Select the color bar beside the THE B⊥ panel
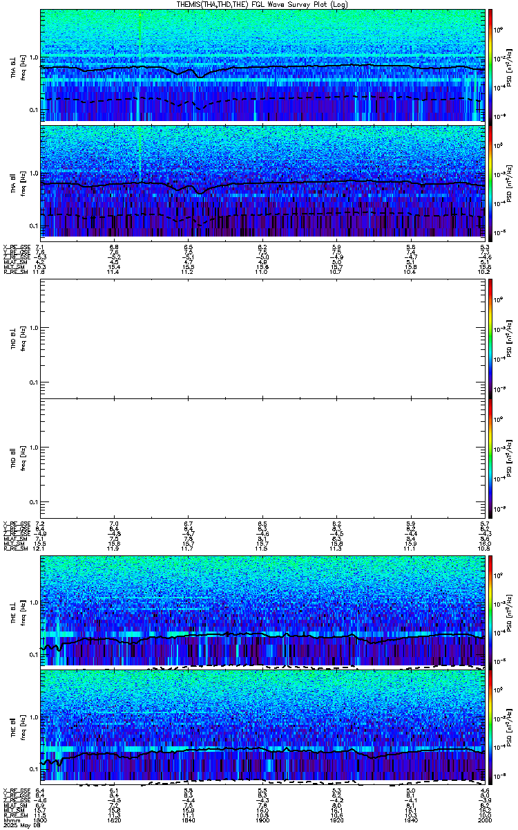The image size is (518, 830). tap(490, 611)
